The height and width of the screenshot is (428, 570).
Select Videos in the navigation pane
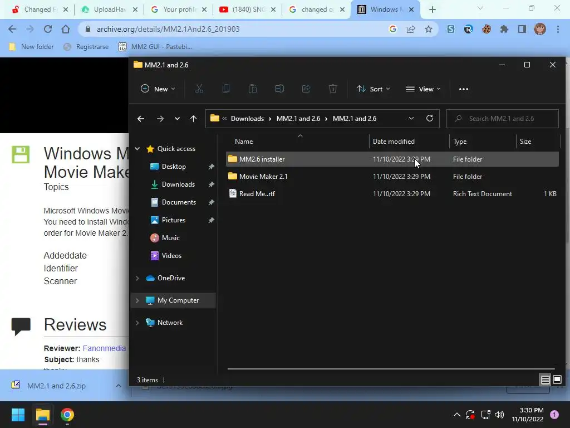[171, 256]
